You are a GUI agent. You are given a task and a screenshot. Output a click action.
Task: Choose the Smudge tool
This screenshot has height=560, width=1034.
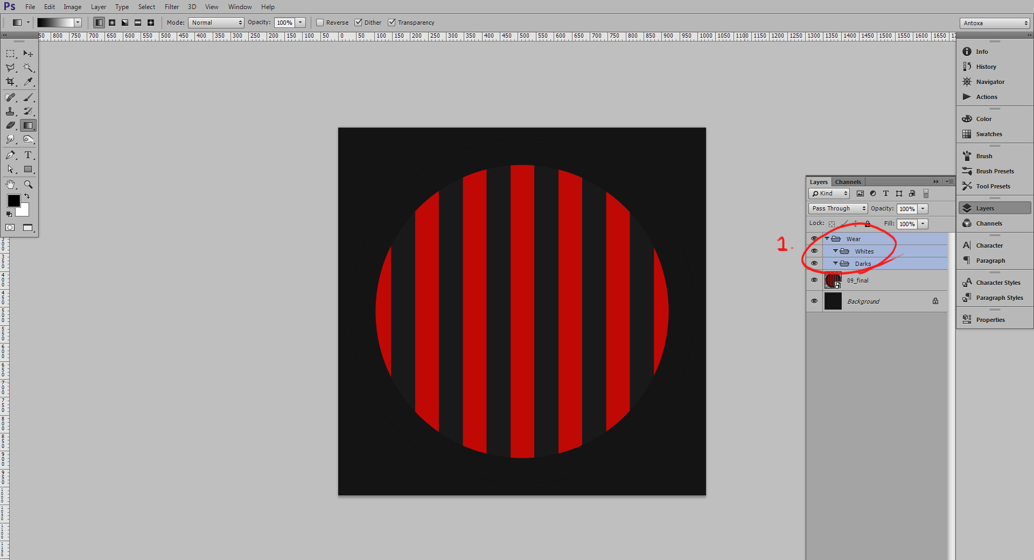[x=11, y=139]
